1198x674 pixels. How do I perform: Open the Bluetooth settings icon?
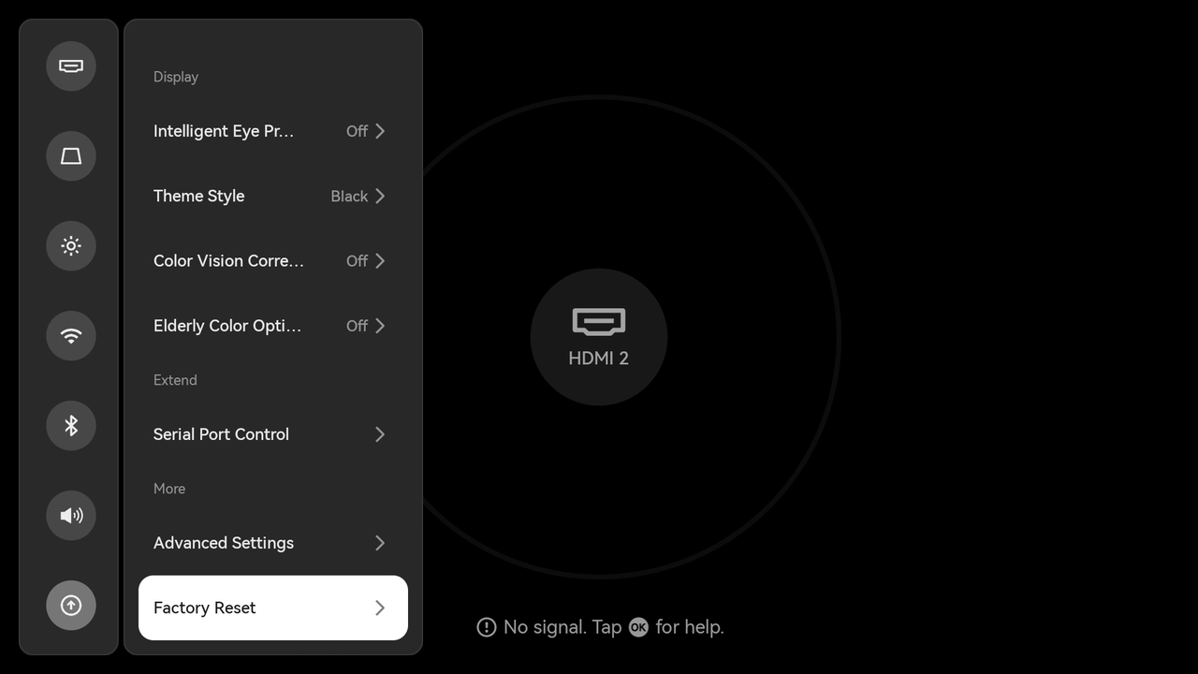click(x=71, y=425)
